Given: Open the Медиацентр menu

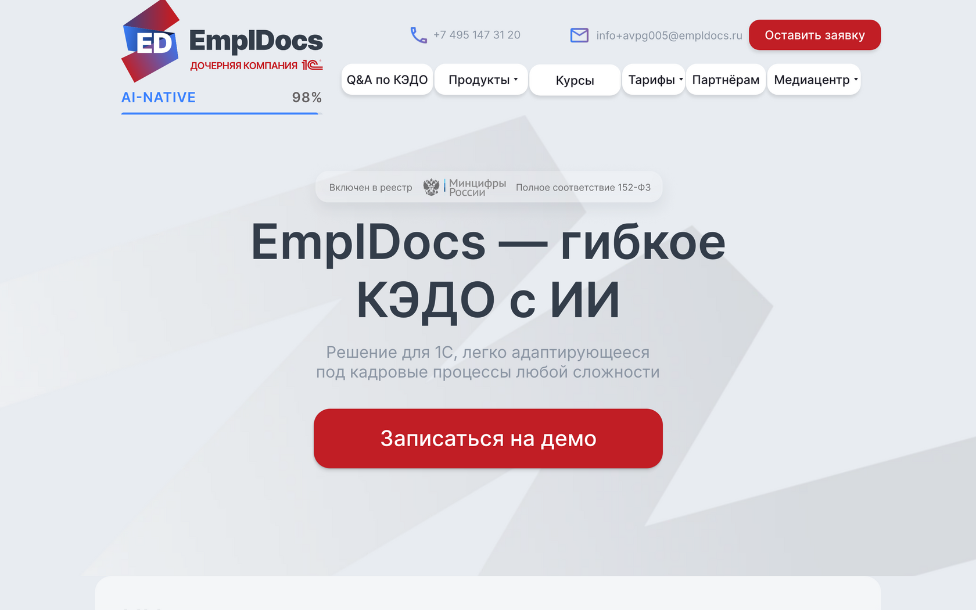Looking at the screenshot, I should 814,80.
